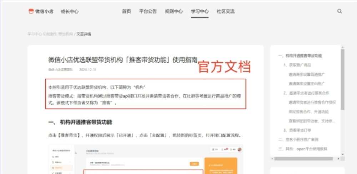The width and height of the screenshot is (357, 174).
Task: Jump to 三、其他：open平台使用教程 in outline
Action: pyautogui.click(x=303, y=149)
